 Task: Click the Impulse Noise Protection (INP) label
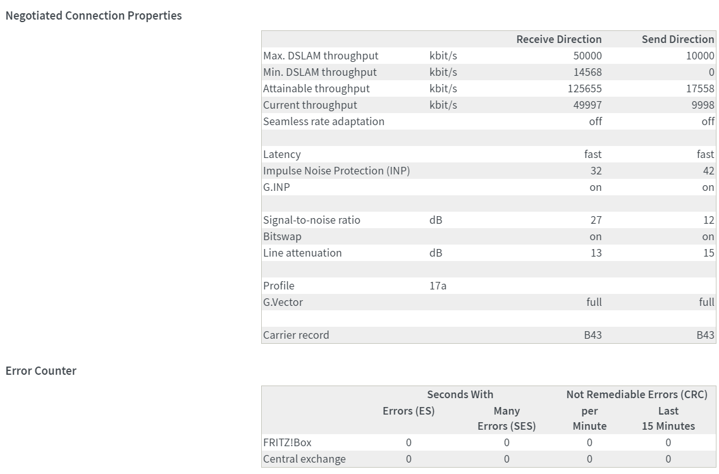[336, 171]
